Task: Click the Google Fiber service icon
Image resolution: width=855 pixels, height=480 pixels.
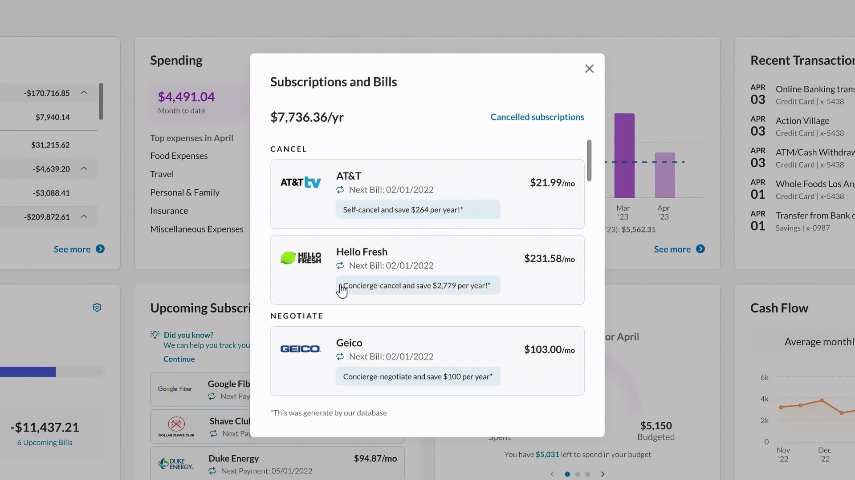Action: (175, 389)
